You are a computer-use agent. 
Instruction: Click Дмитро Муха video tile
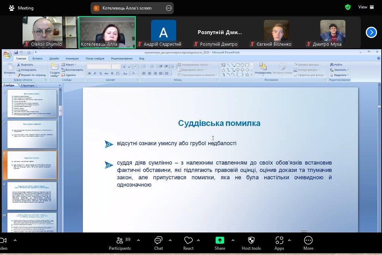pos(333,32)
